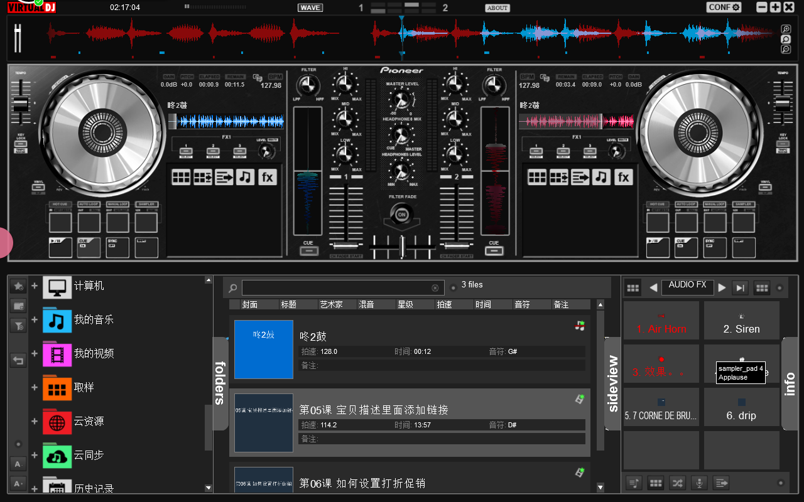Click the computer folder icon
The height and width of the screenshot is (502, 804).
tap(57, 286)
